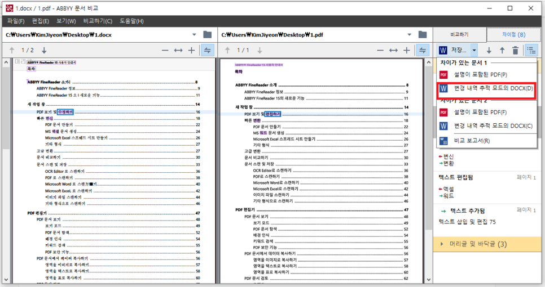Open folder icon for 1.pdf path

click(x=423, y=35)
